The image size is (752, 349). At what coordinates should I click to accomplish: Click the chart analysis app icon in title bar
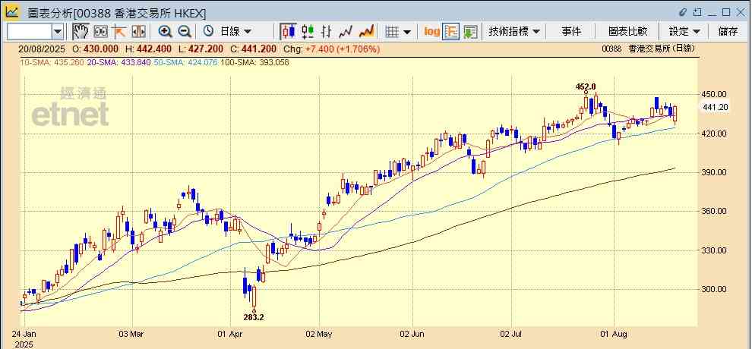12,11
